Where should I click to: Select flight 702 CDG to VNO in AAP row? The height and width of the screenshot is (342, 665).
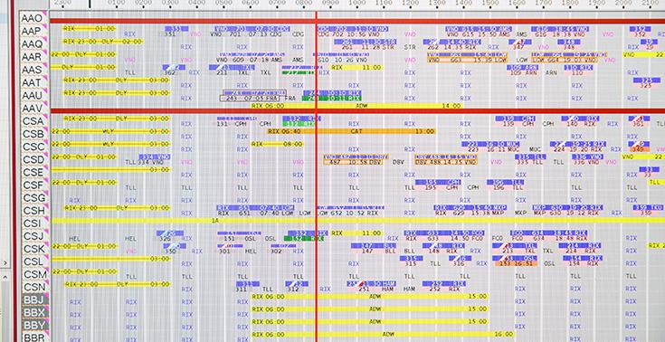coord(352,32)
